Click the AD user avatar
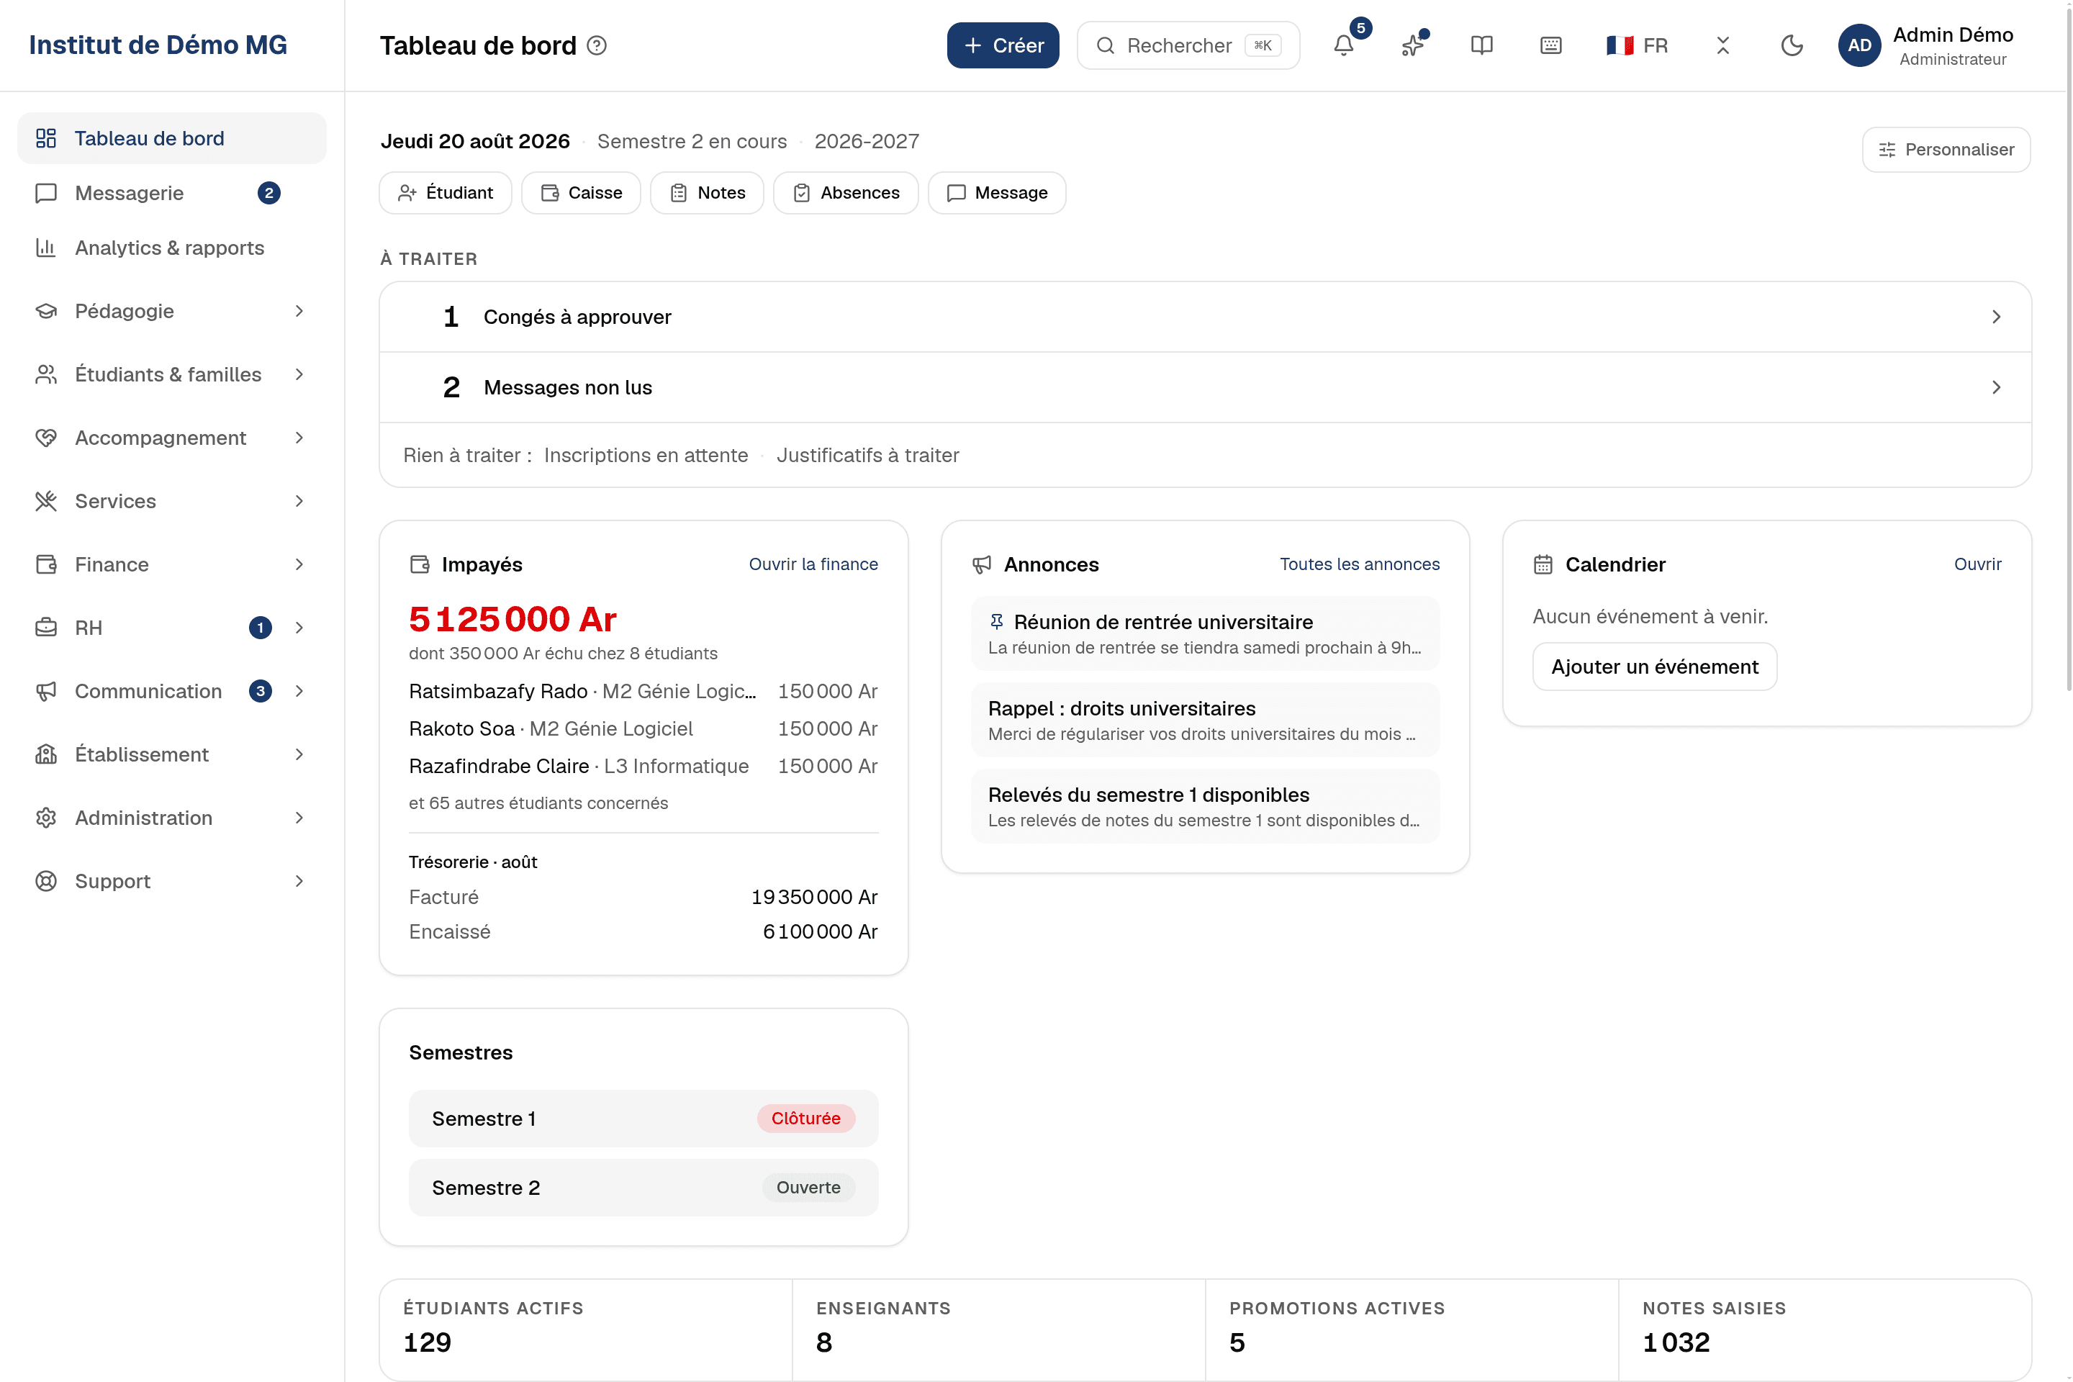2073x1382 pixels. (x=1859, y=45)
